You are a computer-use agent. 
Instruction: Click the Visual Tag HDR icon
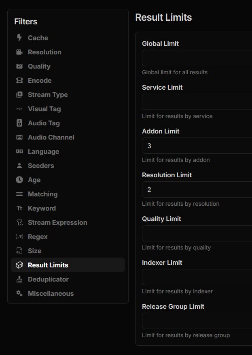(19, 109)
